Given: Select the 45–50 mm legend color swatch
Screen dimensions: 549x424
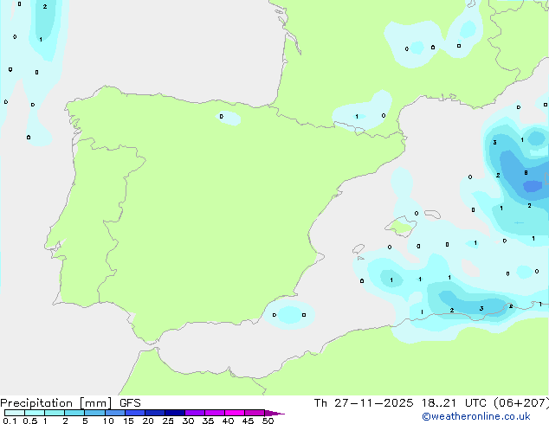Looking at the screenshot, I should point(255,413).
